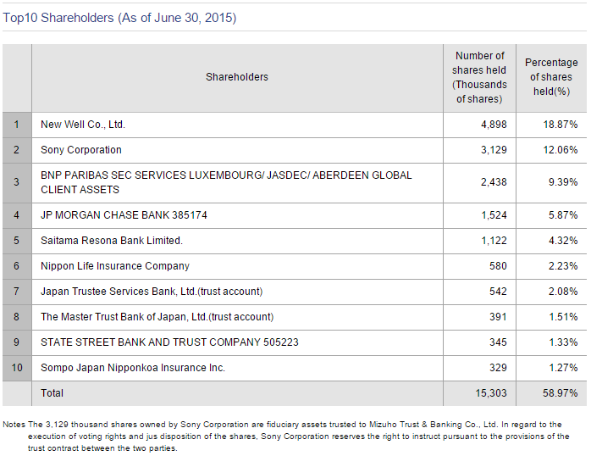The width and height of the screenshot is (591, 456).
Task: Click Nippon Life Insurance Company name
Action: (x=115, y=266)
